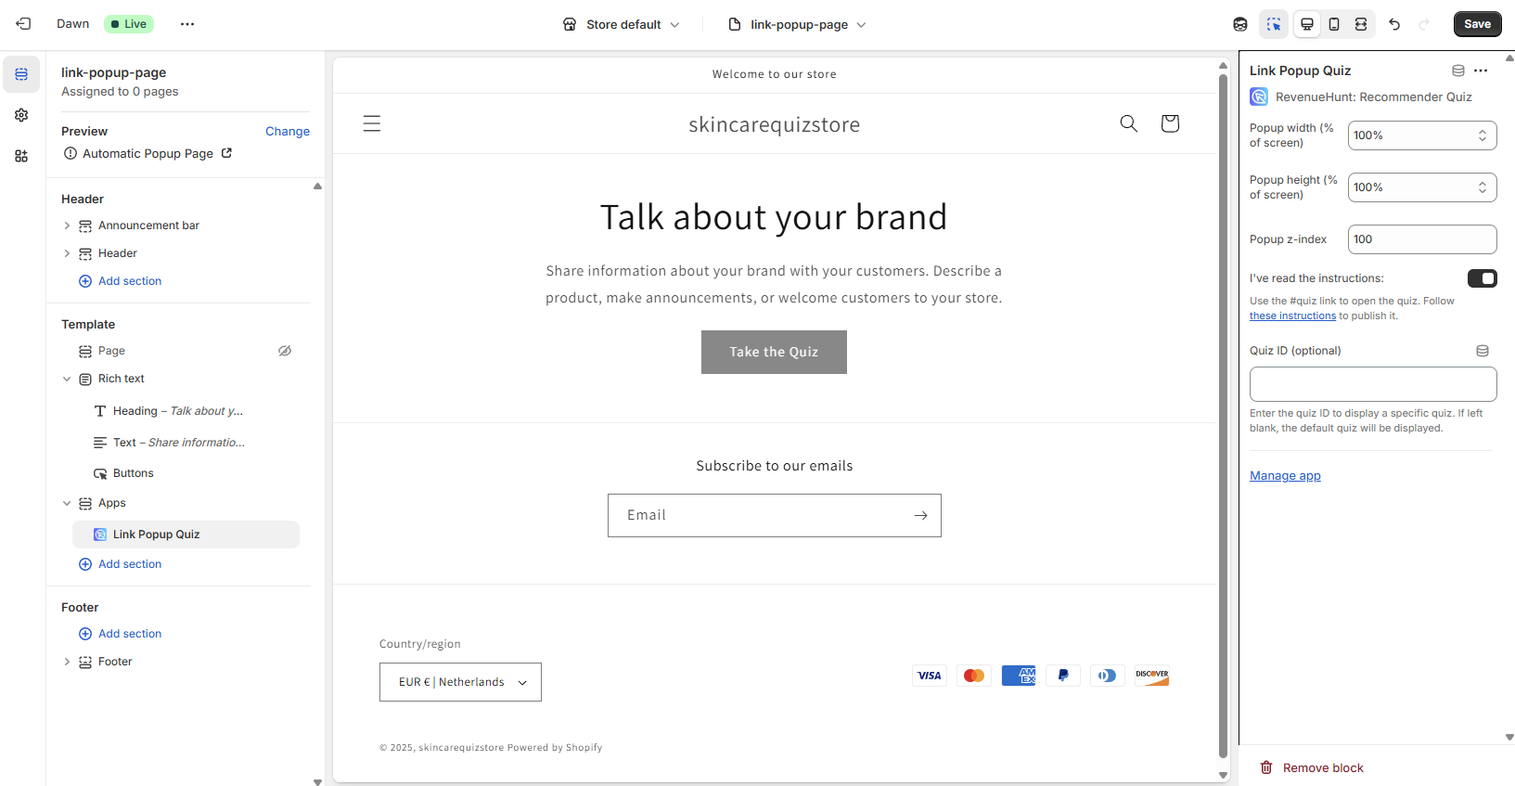Click the undo arrow icon
Screen dimensions: 1515x786
1393,24
